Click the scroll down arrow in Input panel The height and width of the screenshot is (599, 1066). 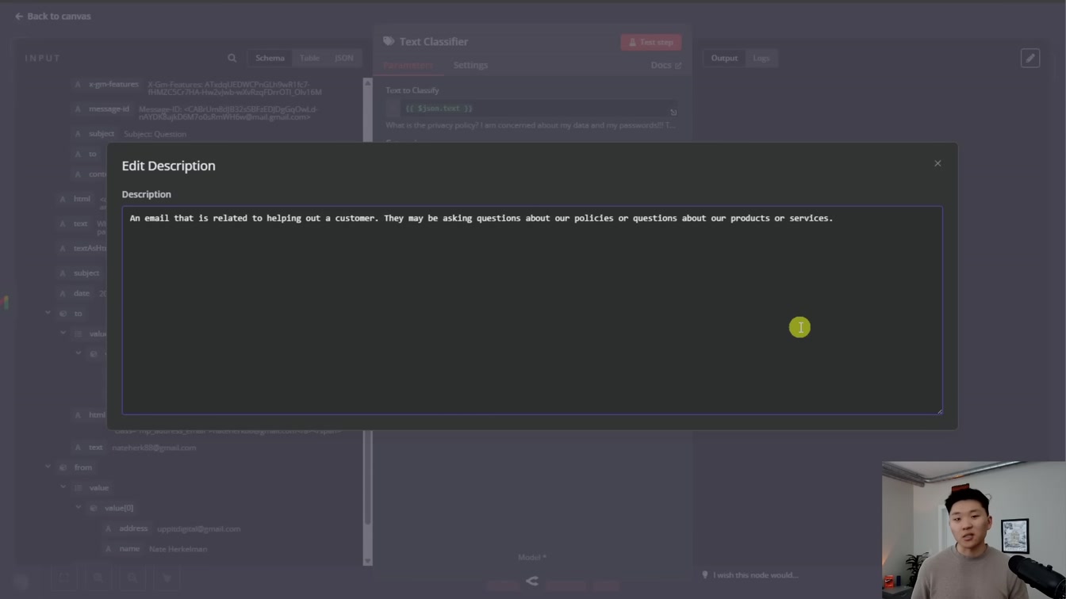pyautogui.click(x=367, y=560)
